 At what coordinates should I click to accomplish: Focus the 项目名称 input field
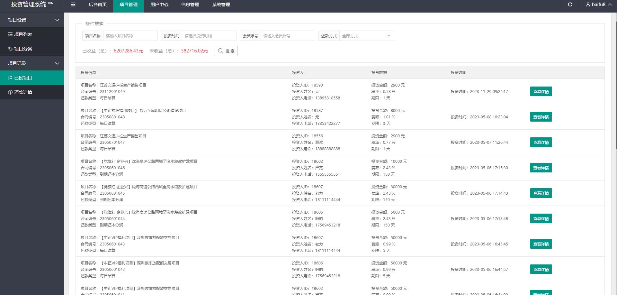(130, 36)
